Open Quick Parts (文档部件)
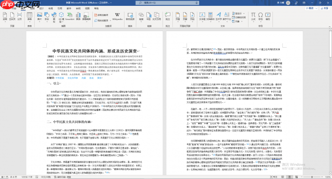The image size is (332, 179). pyautogui.click(x=210, y=17)
